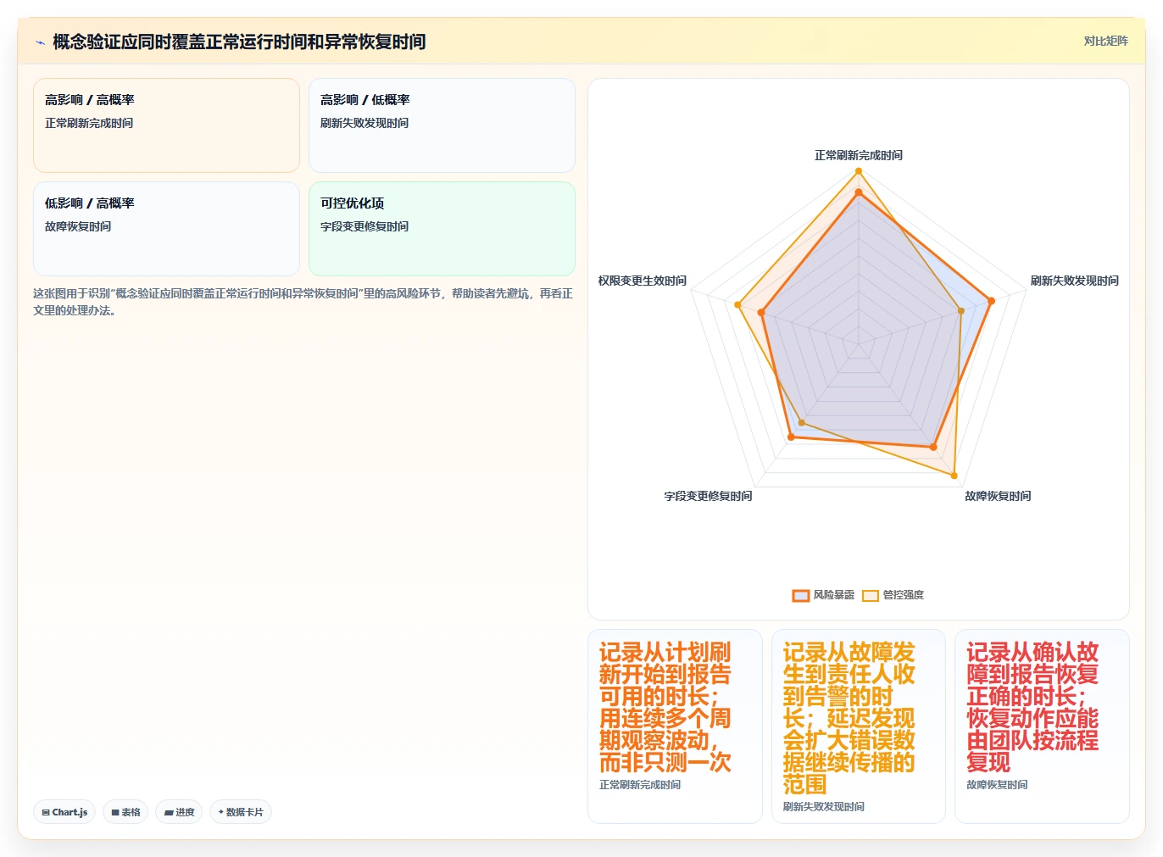Click 故障恢复时间 text in 低影响 card
The image size is (1163, 857).
(78, 226)
